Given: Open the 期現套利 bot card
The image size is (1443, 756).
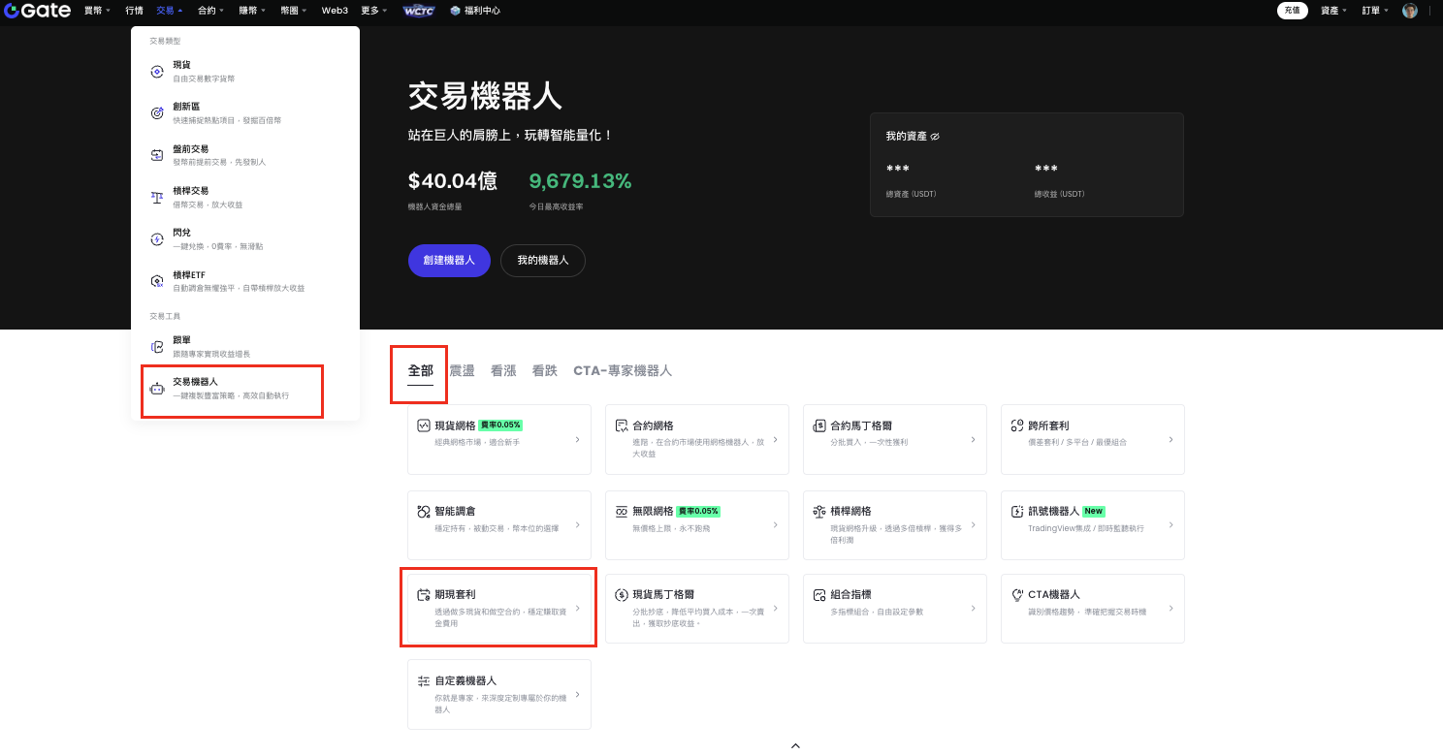Looking at the screenshot, I should tap(498, 608).
